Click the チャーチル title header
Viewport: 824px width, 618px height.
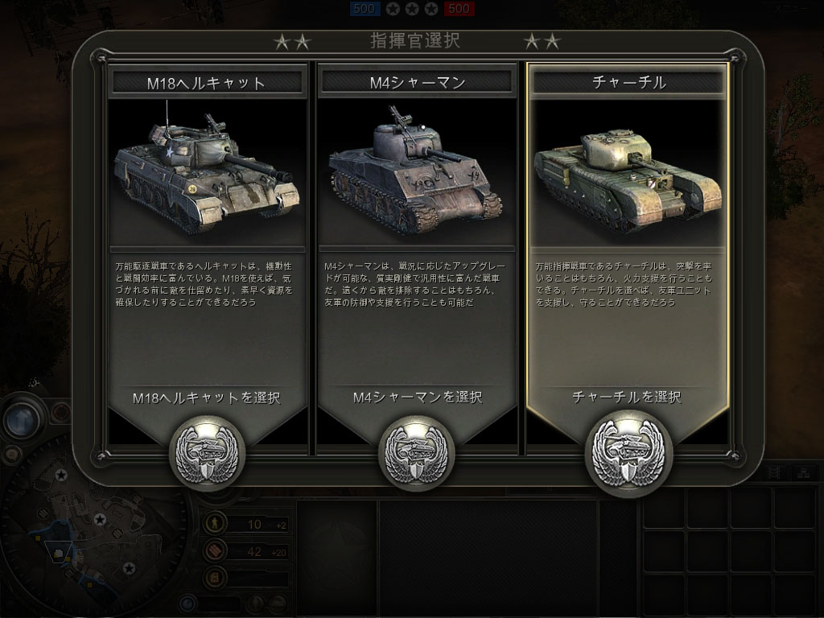point(628,82)
